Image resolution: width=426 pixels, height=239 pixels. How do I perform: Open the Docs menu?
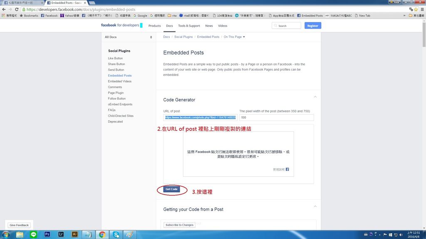point(169,26)
